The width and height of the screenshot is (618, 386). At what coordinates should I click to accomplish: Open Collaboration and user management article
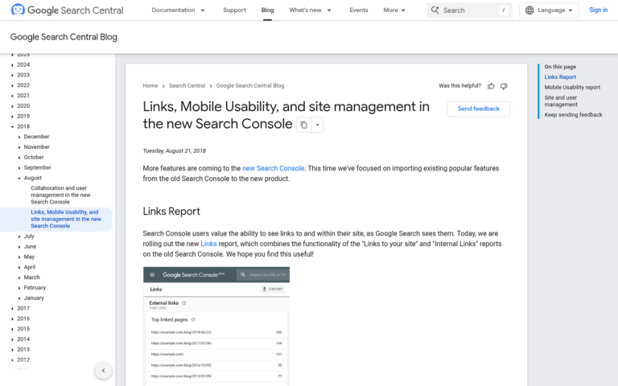click(60, 195)
